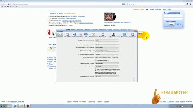This screenshot has height=108, width=193.
Task: Click 'Текущая страница' (current page) button
Action: [102, 60]
